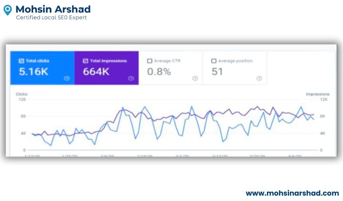343x201 pixels.
Task: Select the Average CTR 0.8% card
Action: (170, 68)
